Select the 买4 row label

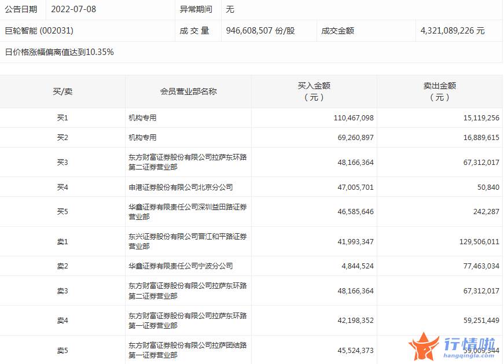coord(62,187)
